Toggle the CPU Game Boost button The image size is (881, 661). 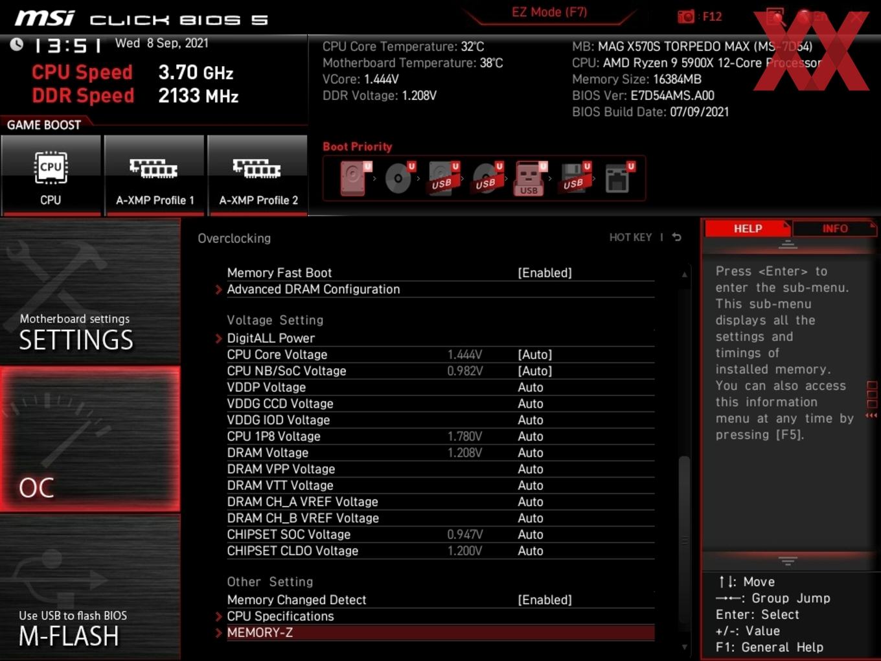tap(51, 175)
